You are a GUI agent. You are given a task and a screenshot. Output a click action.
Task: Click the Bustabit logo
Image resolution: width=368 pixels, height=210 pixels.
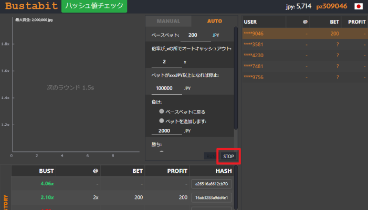tap(31, 6)
